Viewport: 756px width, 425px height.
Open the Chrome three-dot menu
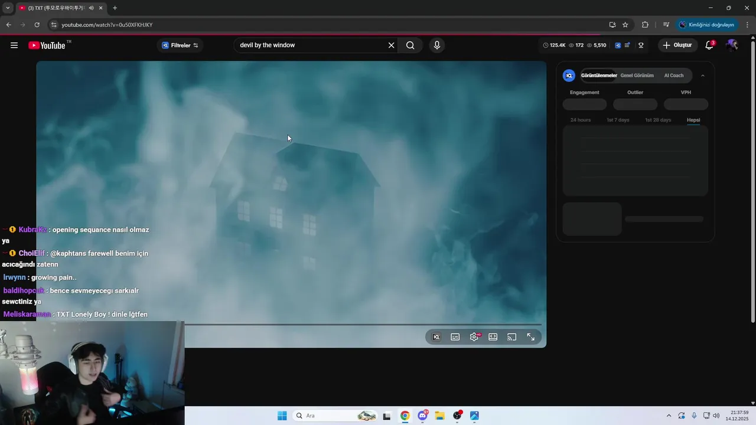pyautogui.click(x=748, y=25)
